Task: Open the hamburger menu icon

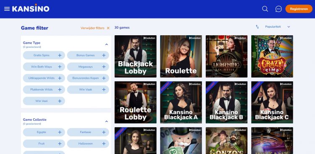Action: click(x=7, y=9)
